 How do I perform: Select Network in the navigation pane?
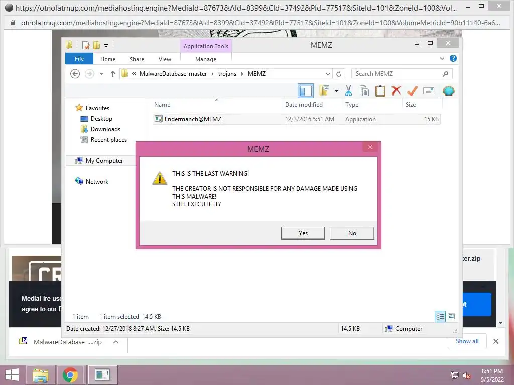(97, 181)
